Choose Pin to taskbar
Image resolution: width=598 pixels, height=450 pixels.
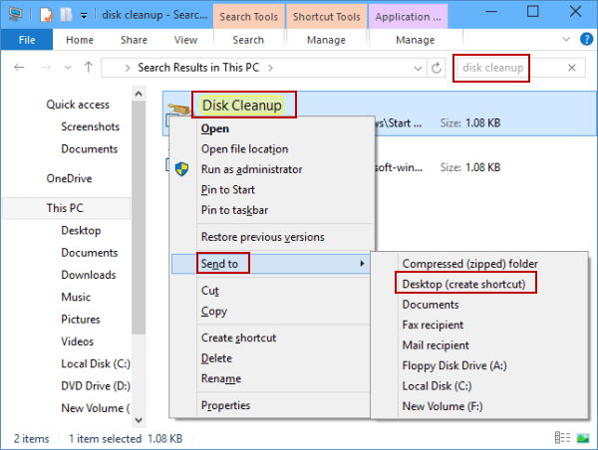(x=271, y=210)
